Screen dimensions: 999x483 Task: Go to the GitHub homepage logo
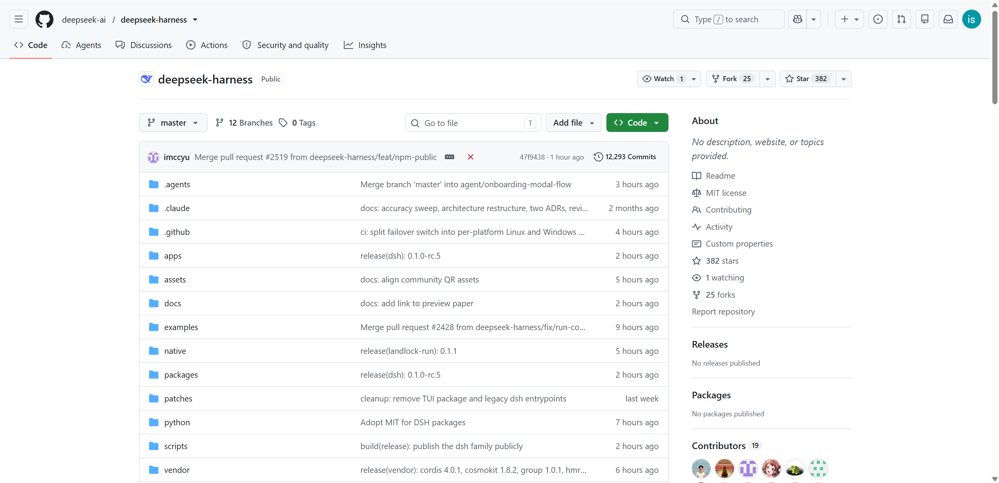(x=44, y=19)
